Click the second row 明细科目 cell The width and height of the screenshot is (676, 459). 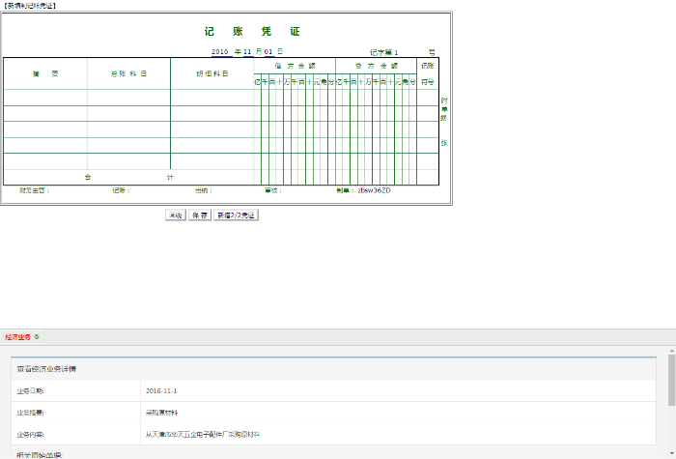pyautogui.click(x=212, y=113)
